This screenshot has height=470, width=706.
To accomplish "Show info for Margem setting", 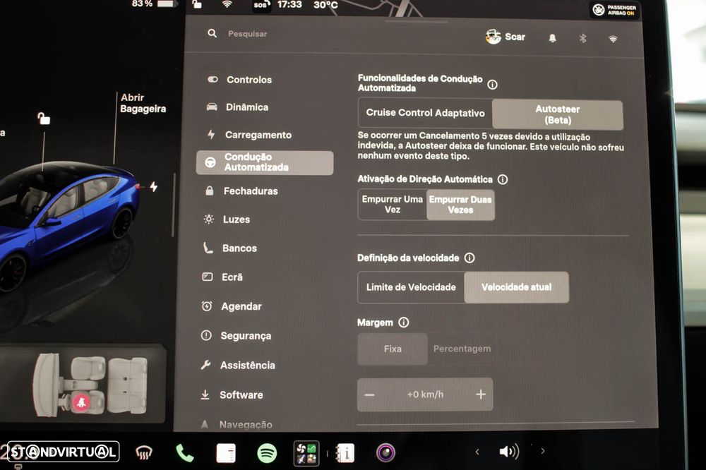I will point(404,323).
